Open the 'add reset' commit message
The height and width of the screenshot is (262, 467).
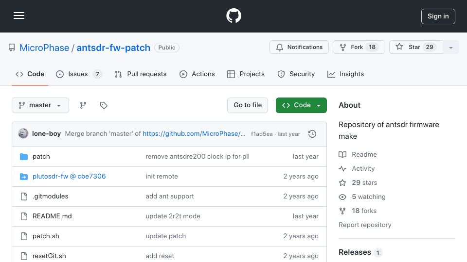pos(160,256)
